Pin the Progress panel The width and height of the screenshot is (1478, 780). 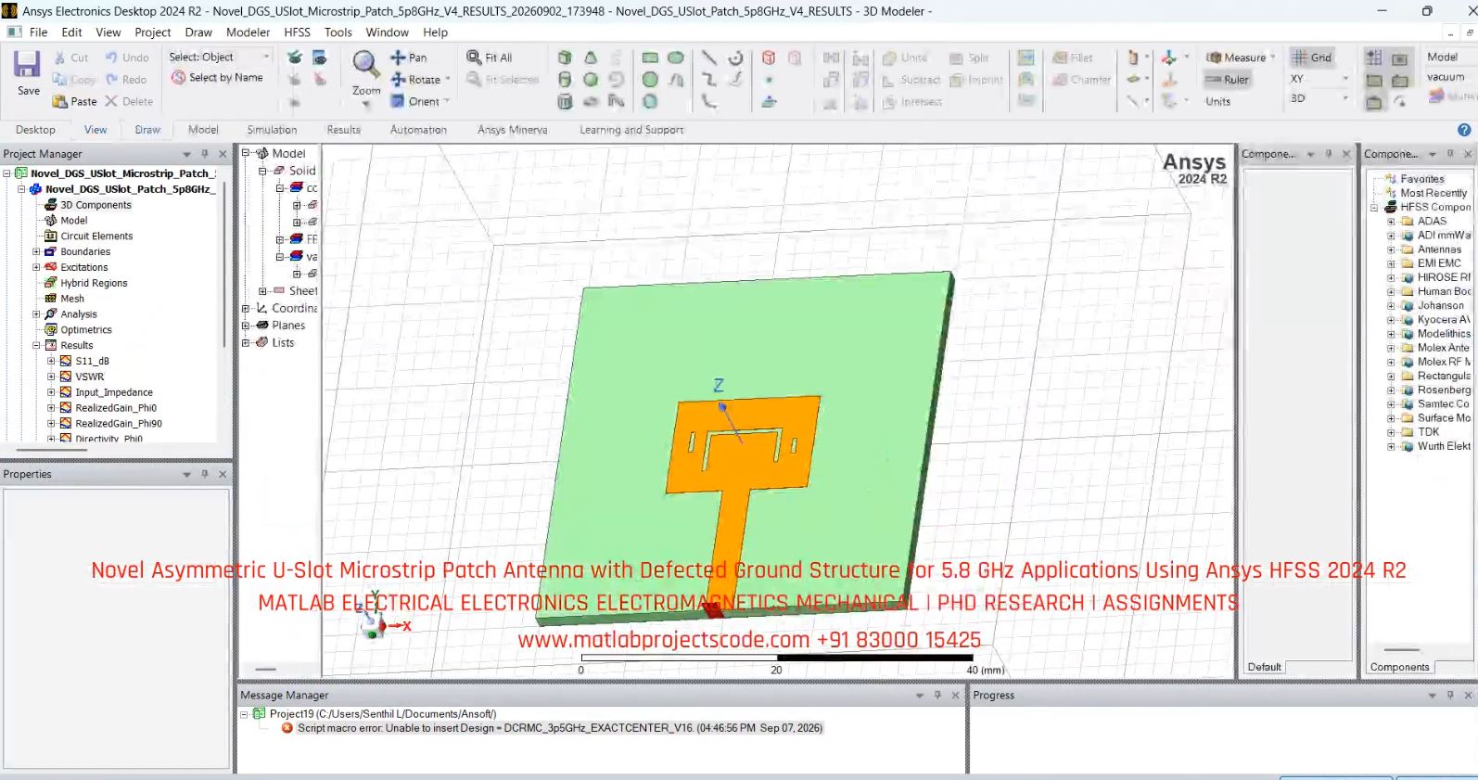[1450, 695]
